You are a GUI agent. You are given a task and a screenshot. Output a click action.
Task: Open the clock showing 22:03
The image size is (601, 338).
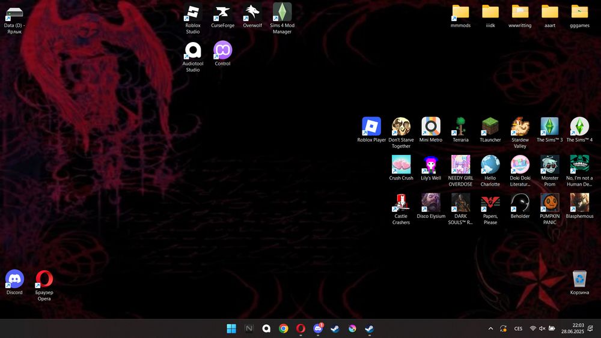pyautogui.click(x=573, y=328)
